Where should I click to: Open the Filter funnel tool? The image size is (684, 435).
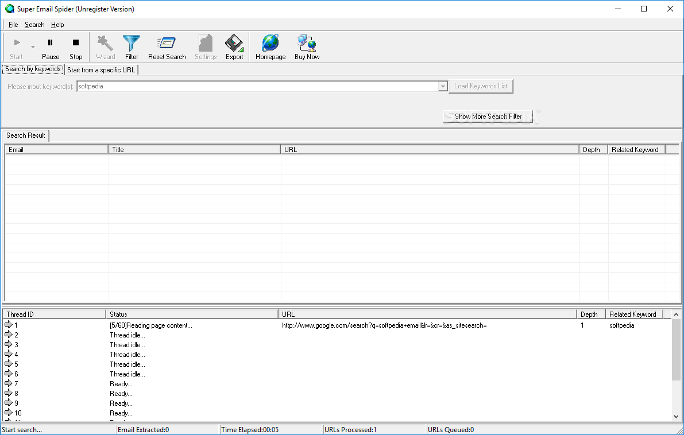132,42
